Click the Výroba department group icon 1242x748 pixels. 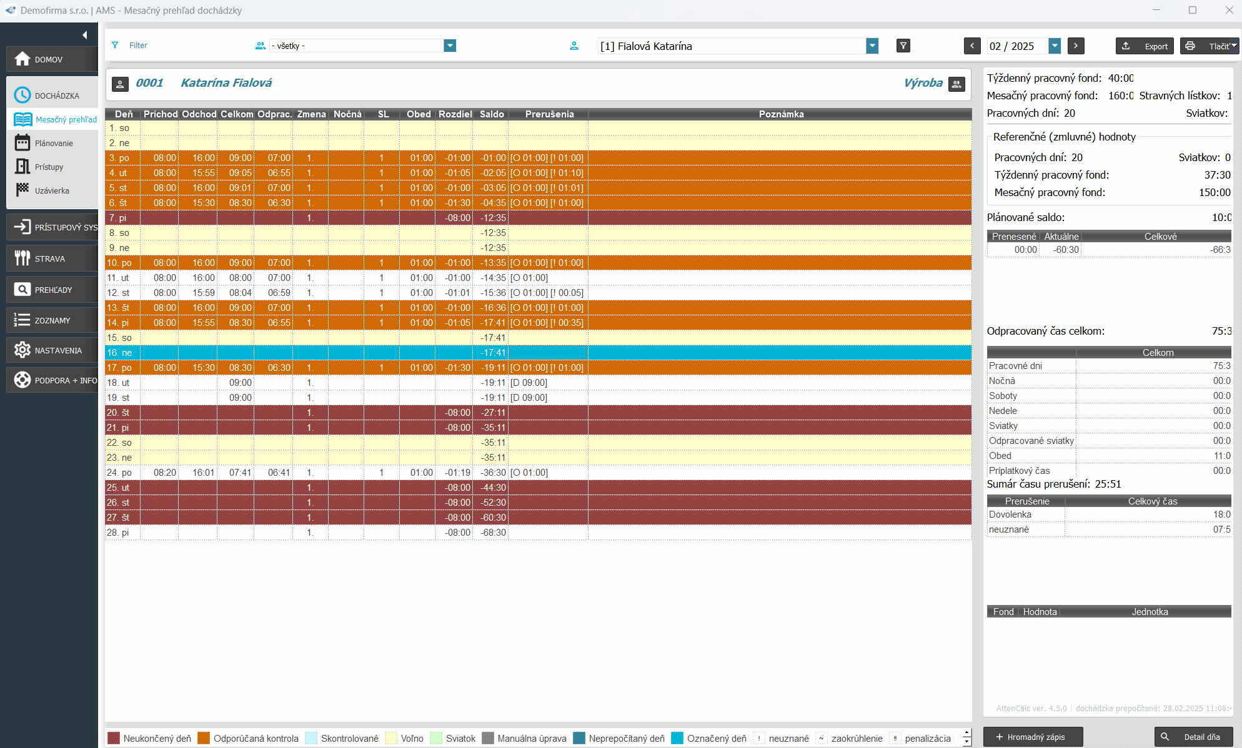coord(956,84)
